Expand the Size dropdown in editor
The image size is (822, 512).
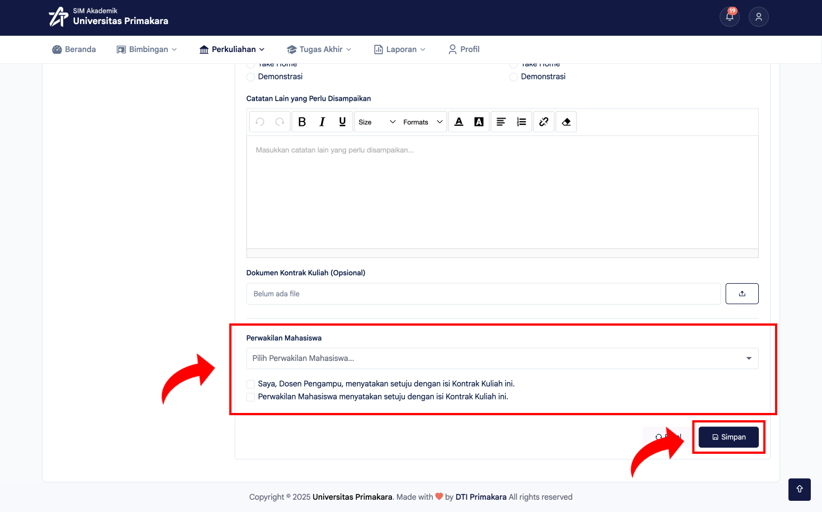coord(377,122)
